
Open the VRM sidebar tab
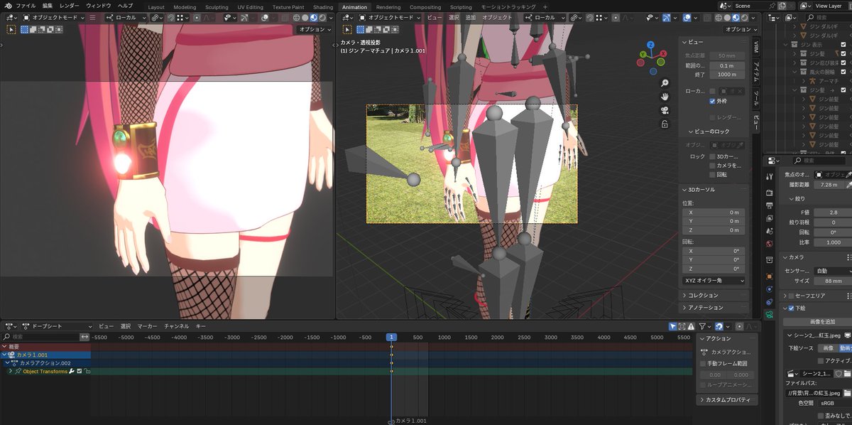tap(757, 47)
